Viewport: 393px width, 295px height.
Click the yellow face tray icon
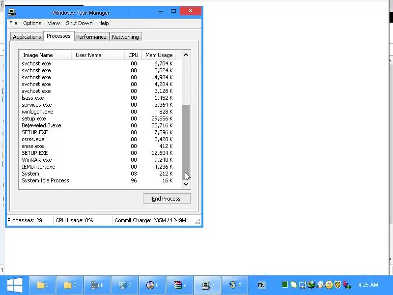[329, 285]
